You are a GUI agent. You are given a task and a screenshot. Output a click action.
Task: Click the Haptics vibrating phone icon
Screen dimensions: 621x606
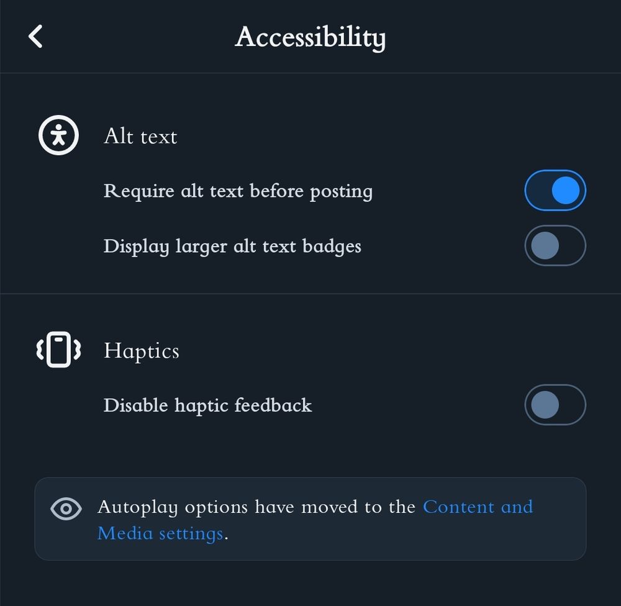click(x=58, y=350)
